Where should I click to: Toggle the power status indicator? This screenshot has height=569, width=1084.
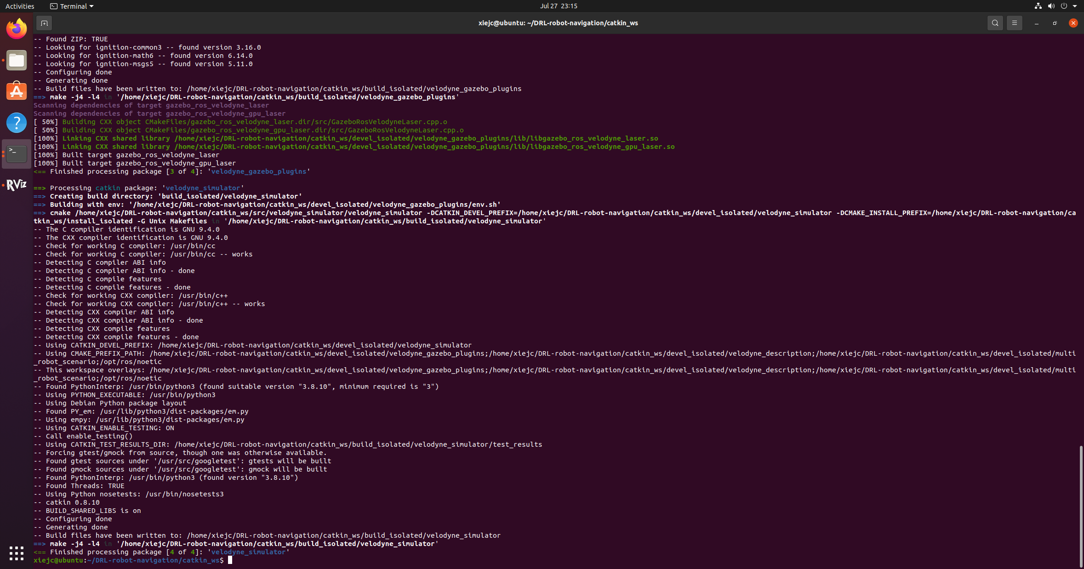point(1065,6)
